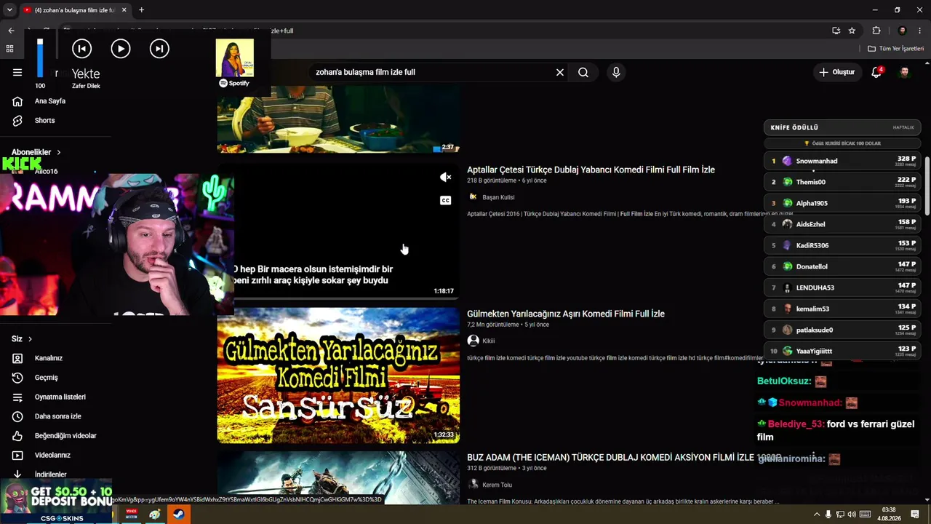Click the HAFTALIK label on leaderboard

pos(903,127)
